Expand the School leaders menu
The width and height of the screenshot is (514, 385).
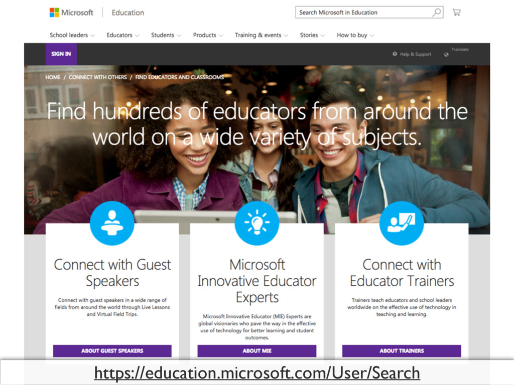coord(72,35)
